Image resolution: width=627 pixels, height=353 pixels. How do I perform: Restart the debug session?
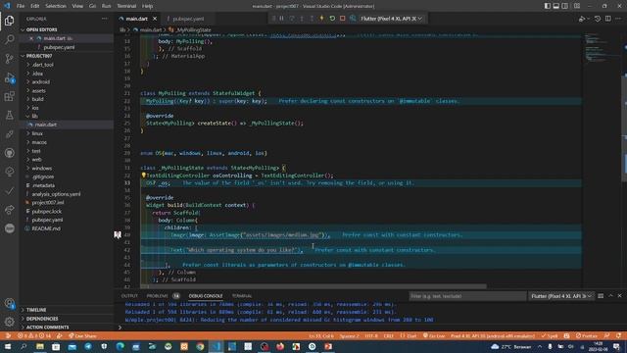pyautogui.click(x=332, y=19)
